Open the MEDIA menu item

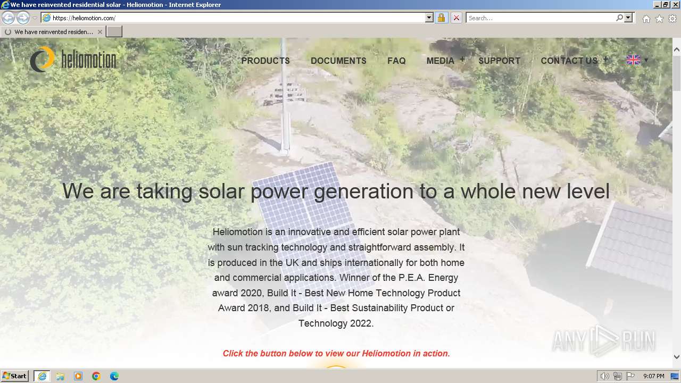441,61
